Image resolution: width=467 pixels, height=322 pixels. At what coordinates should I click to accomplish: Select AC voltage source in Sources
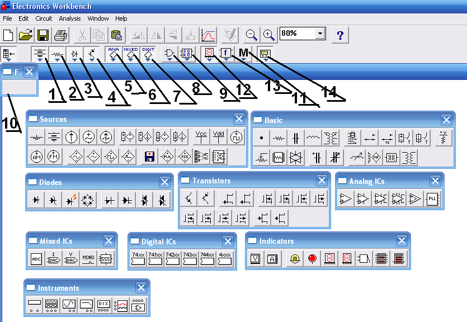click(88, 137)
